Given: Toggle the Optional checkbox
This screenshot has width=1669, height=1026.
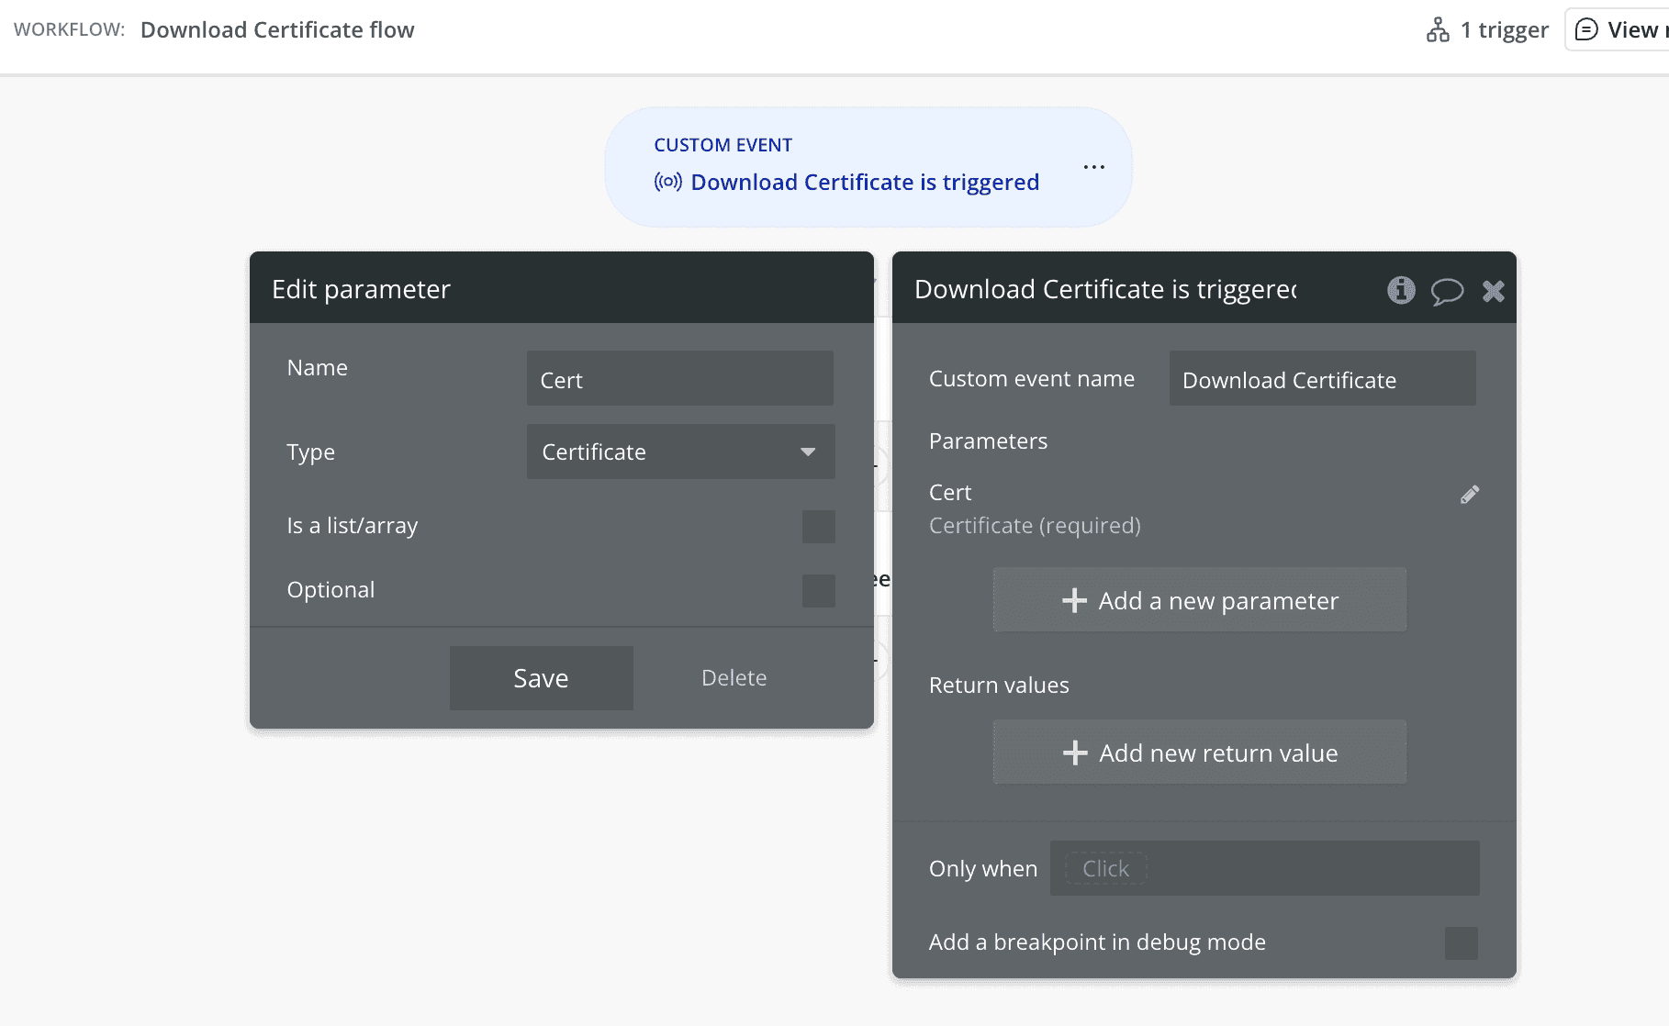Looking at the screenshot, I should pyautogui.click(x=818, y=591).
